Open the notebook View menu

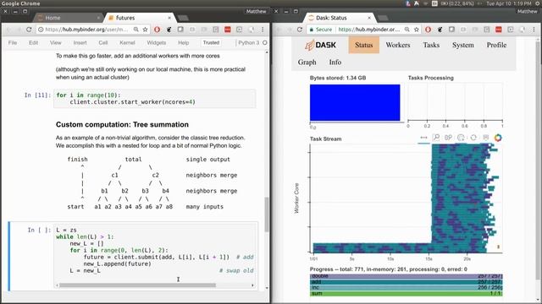(x=55, y=43)
